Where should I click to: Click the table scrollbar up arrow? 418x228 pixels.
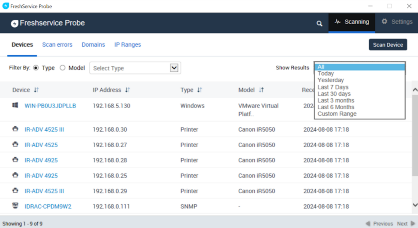click(x=415, y=90)
